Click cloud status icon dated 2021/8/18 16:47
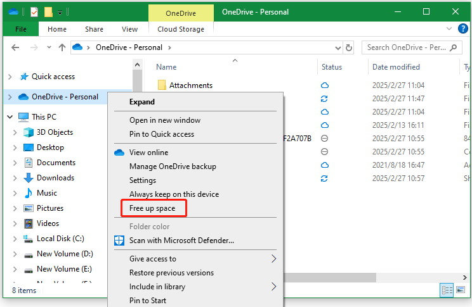This screenshot has height=307, width=472. (325, 165)
